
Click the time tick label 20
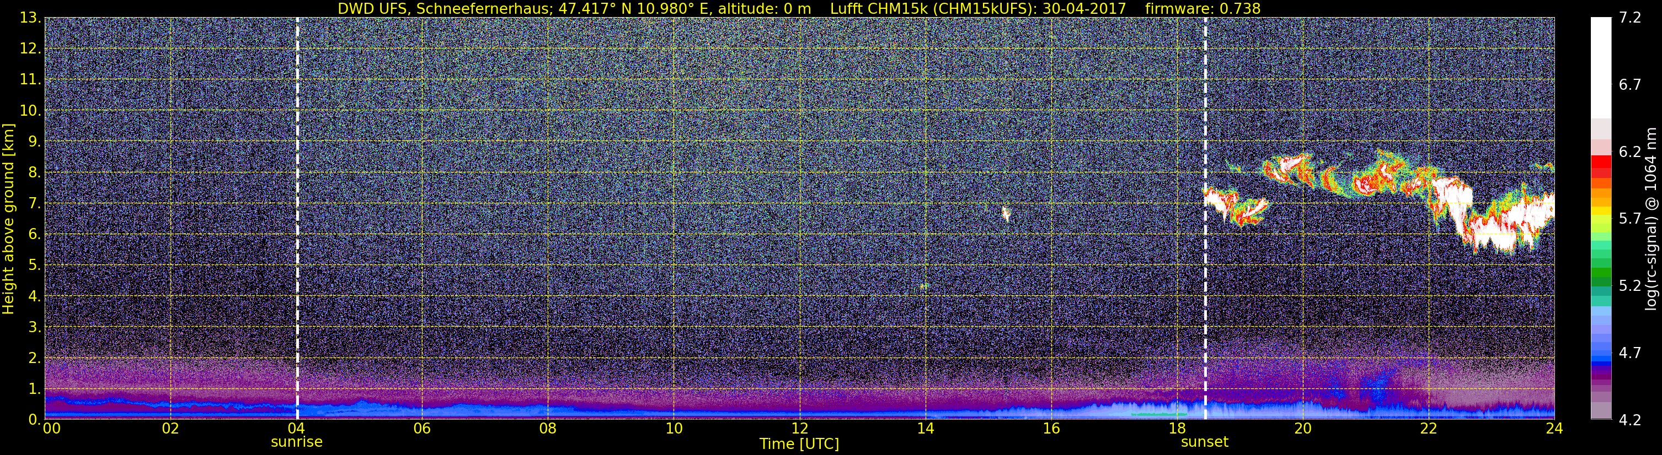tap(1303, 429)
